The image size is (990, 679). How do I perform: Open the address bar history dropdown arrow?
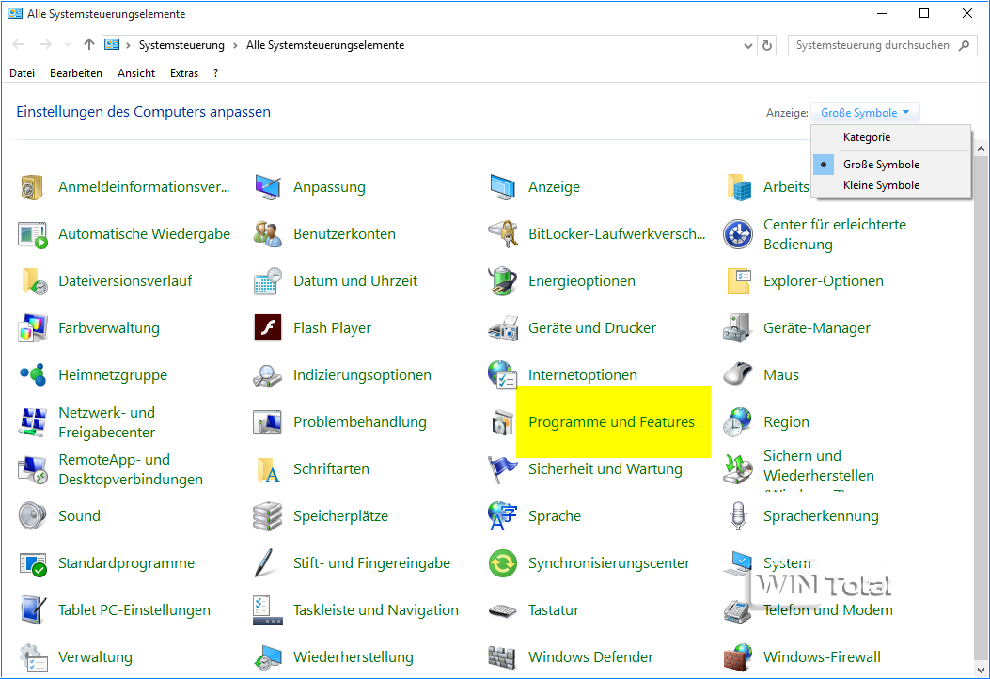click(x=748, y=45)
